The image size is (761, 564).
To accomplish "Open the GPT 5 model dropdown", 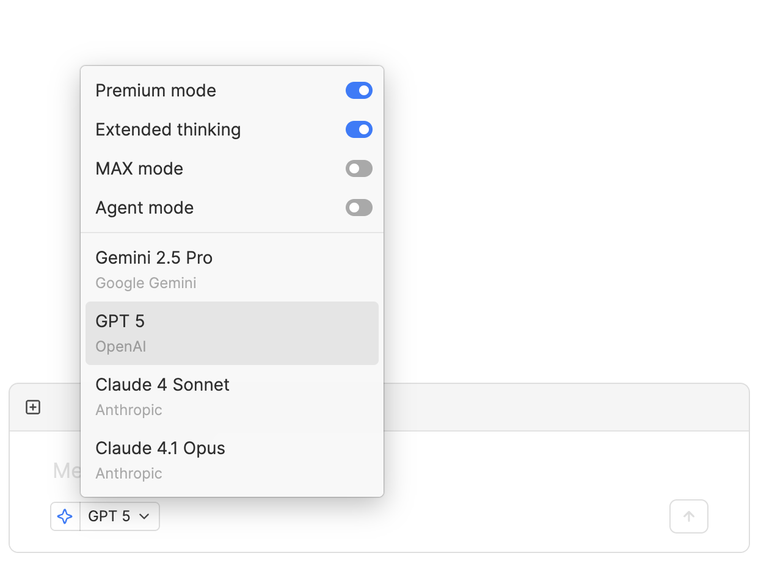I will (120, 516).
